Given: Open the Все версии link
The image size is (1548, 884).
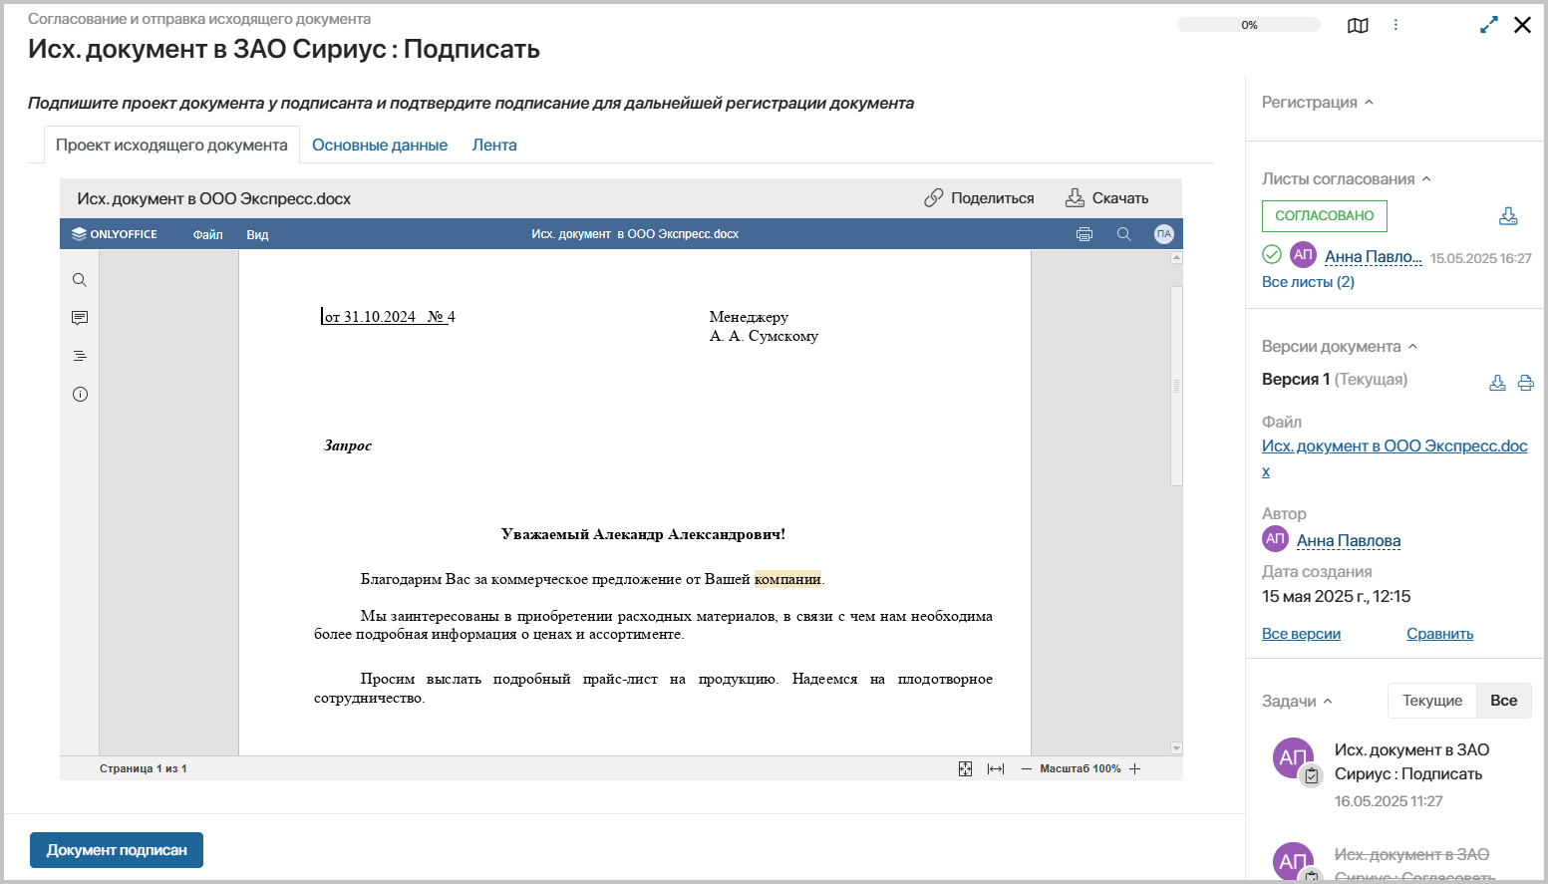Looking at the screenshot, I should click(x=1301, y=634).
